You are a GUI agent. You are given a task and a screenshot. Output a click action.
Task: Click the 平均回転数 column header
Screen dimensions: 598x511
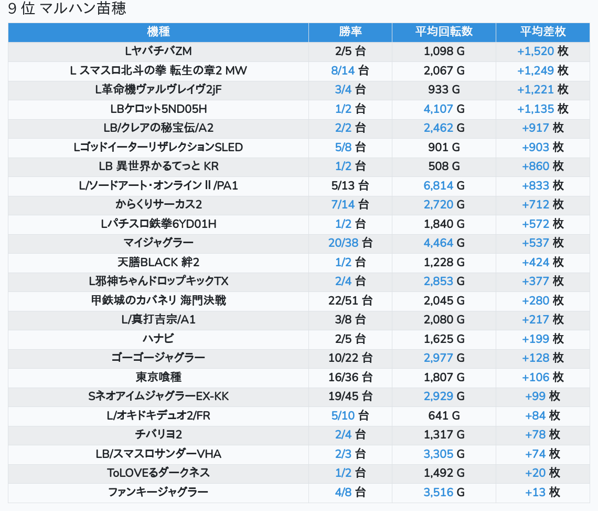[444, 32]
